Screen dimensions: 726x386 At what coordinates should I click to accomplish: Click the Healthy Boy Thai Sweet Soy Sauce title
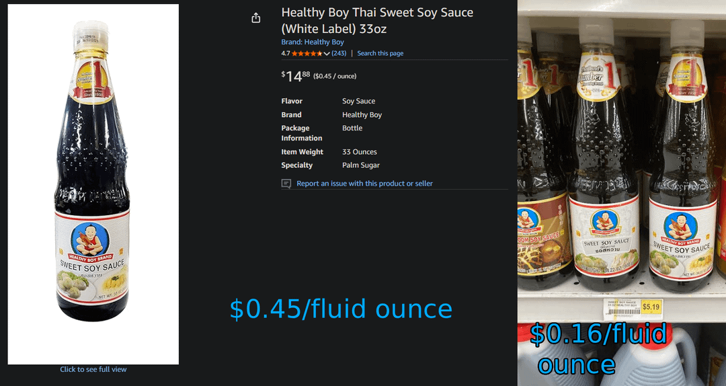(x=377, y=20)
